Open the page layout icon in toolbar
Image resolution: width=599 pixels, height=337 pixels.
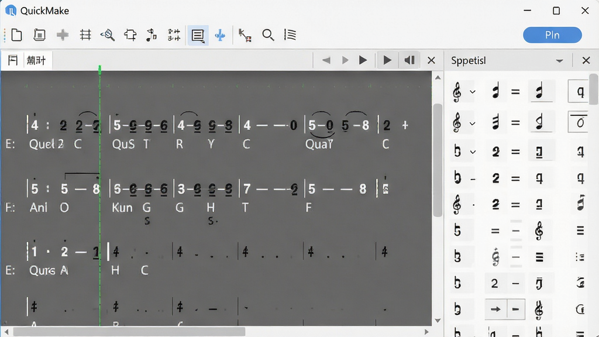click(39, 35)
